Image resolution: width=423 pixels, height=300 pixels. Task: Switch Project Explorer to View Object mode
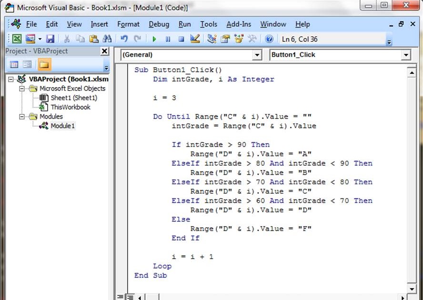(27, 64)
